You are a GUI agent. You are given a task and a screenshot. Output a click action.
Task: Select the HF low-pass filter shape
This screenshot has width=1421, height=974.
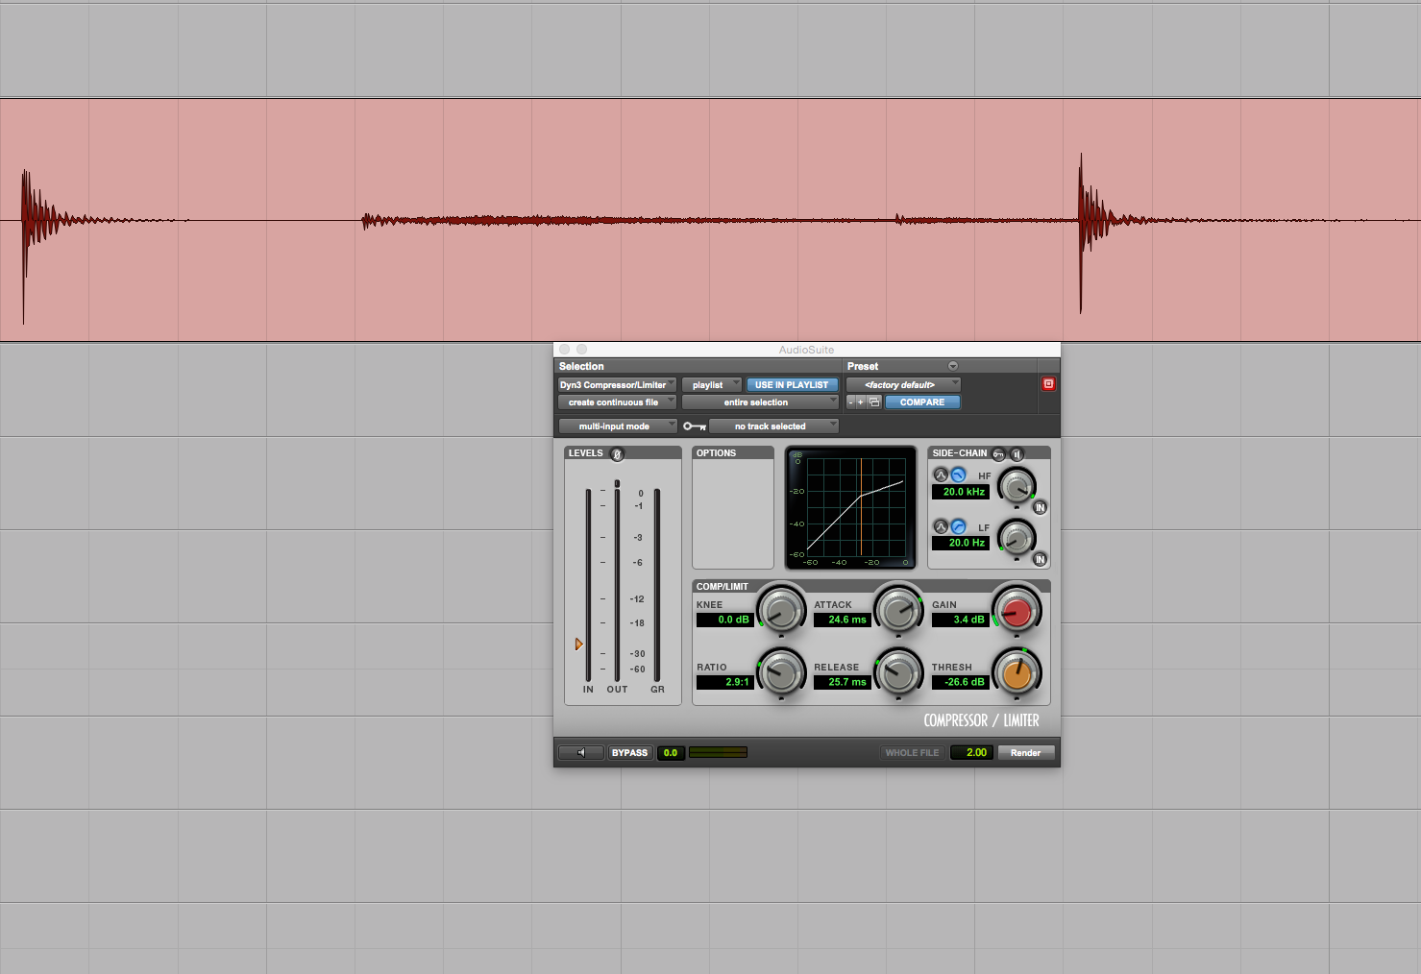(958, 475)
